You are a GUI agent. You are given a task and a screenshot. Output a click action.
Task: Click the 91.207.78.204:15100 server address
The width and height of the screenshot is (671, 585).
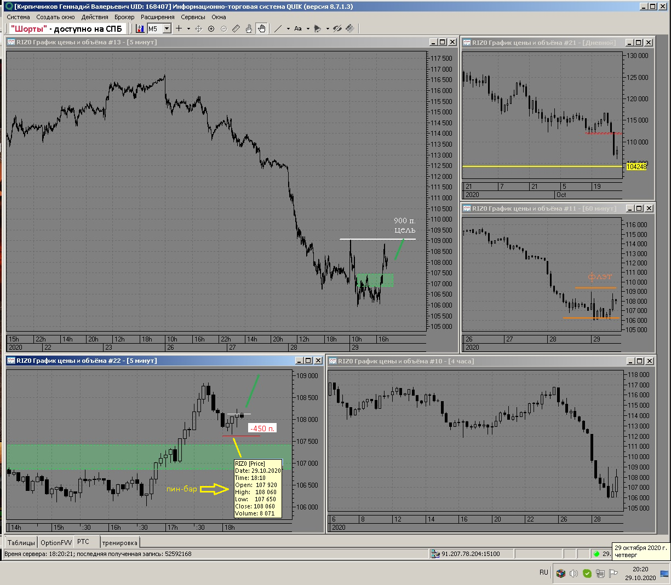pos(471,554)
